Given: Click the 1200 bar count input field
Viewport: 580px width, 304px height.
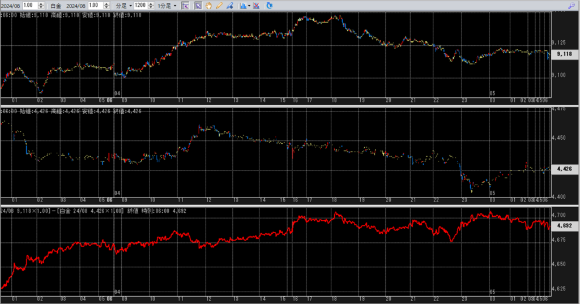Looking at the screenshot, I should [140, 6].
